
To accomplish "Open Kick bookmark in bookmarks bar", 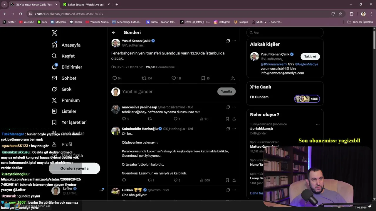I will pyautogui.click(x=42, y=22).
